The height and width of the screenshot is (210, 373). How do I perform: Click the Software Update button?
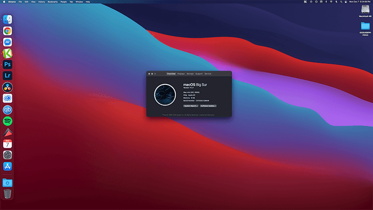pyautogui.click(x=208, y=106)
